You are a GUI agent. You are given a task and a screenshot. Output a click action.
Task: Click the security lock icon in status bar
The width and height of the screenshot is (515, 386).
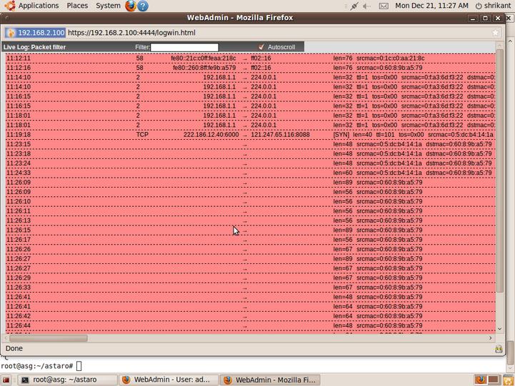pyautogui.click(x=499, y=349)
